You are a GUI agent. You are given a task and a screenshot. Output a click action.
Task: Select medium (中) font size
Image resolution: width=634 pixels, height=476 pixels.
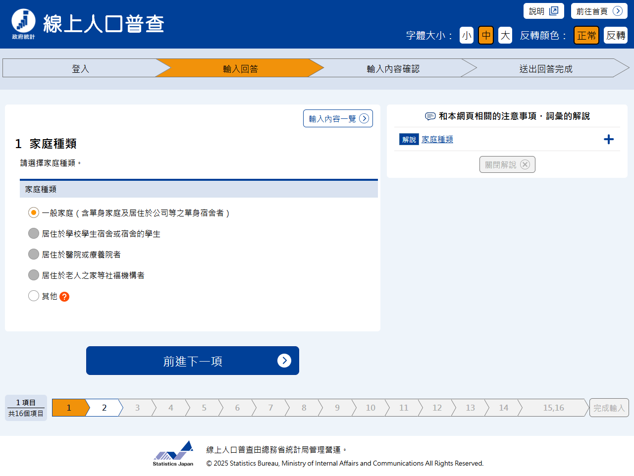[x=485, y=35]
